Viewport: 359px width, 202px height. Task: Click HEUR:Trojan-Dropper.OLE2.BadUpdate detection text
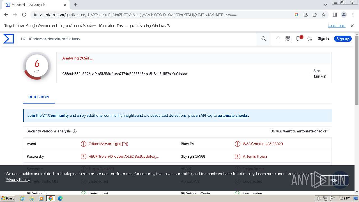click(x=124, y=157)
